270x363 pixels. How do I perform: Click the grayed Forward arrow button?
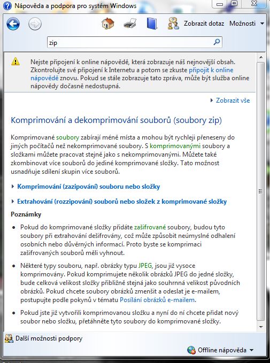pyautogui.click(x=35, y=24)
